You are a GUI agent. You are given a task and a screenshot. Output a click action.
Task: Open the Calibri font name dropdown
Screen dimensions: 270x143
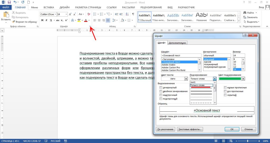[x=55, y=14]
